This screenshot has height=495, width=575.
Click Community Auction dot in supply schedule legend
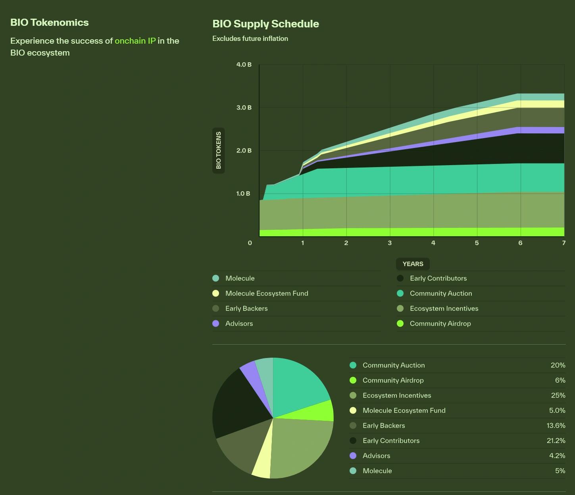click(400, 293)
